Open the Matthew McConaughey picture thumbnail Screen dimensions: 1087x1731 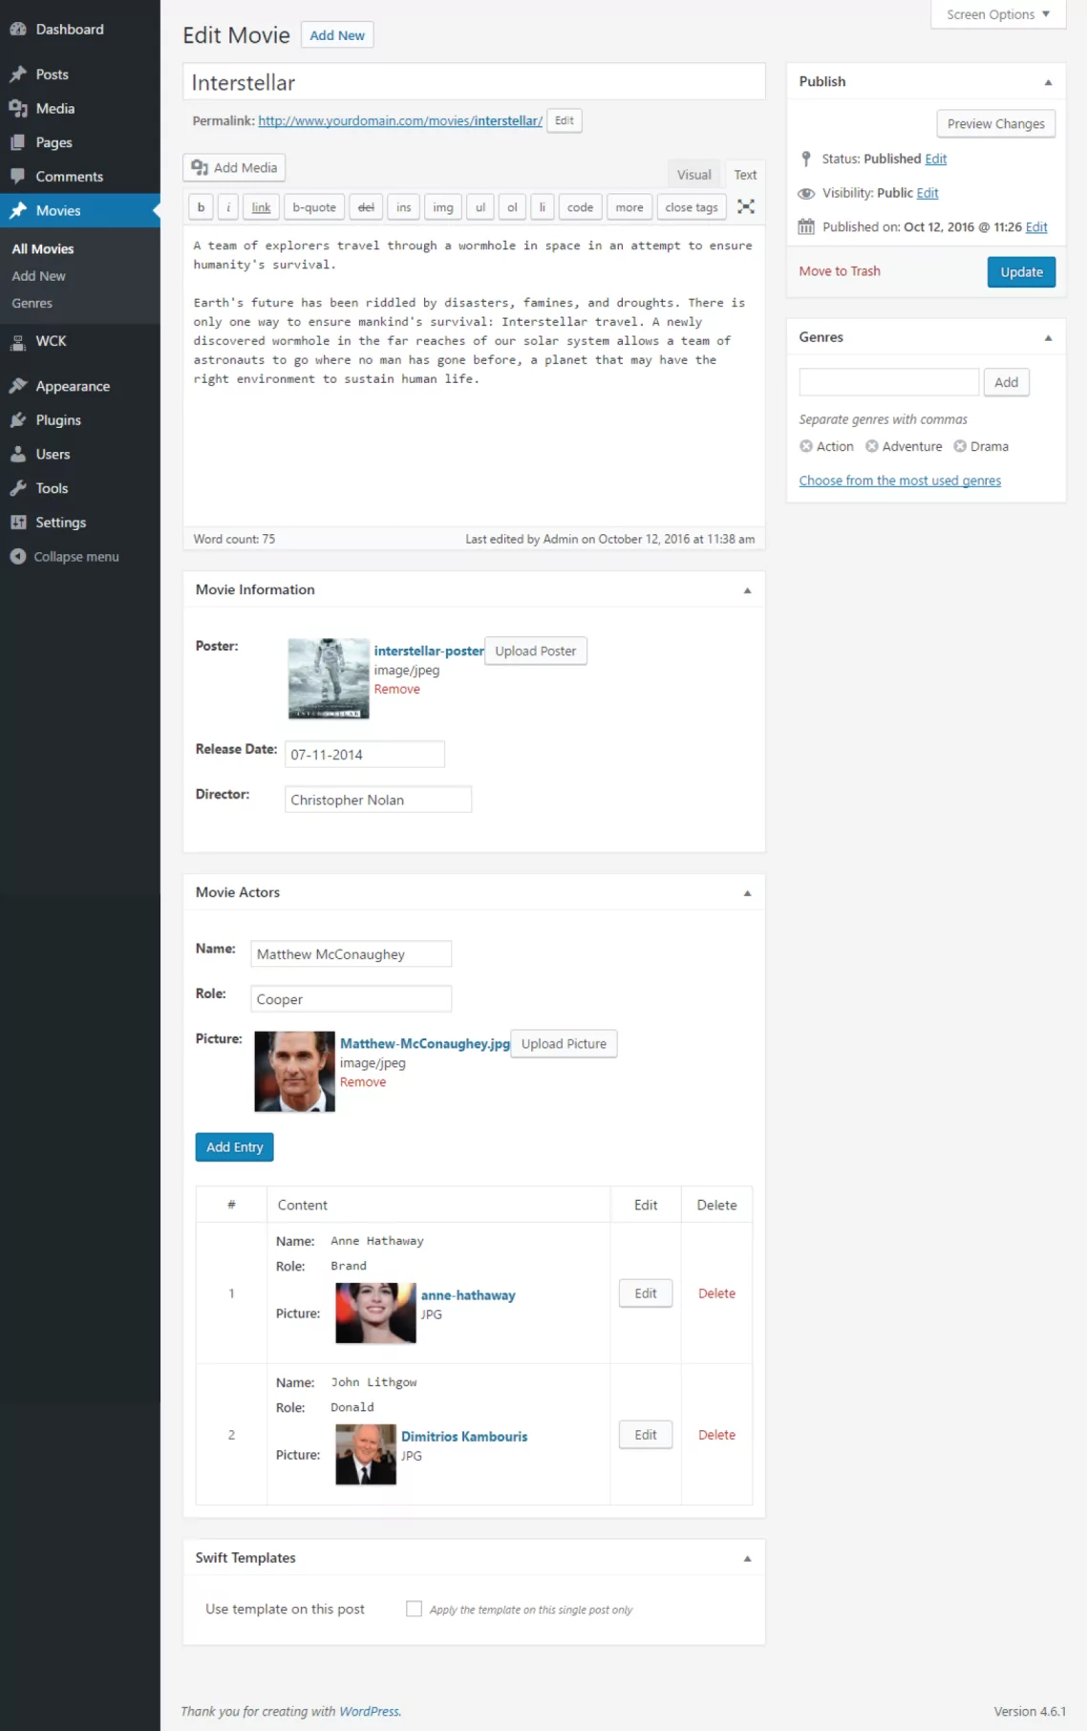coord(294,1072)
